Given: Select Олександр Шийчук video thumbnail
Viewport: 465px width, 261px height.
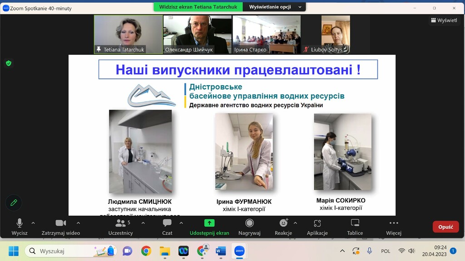Looking at the screenshot, I should point(198,34).
